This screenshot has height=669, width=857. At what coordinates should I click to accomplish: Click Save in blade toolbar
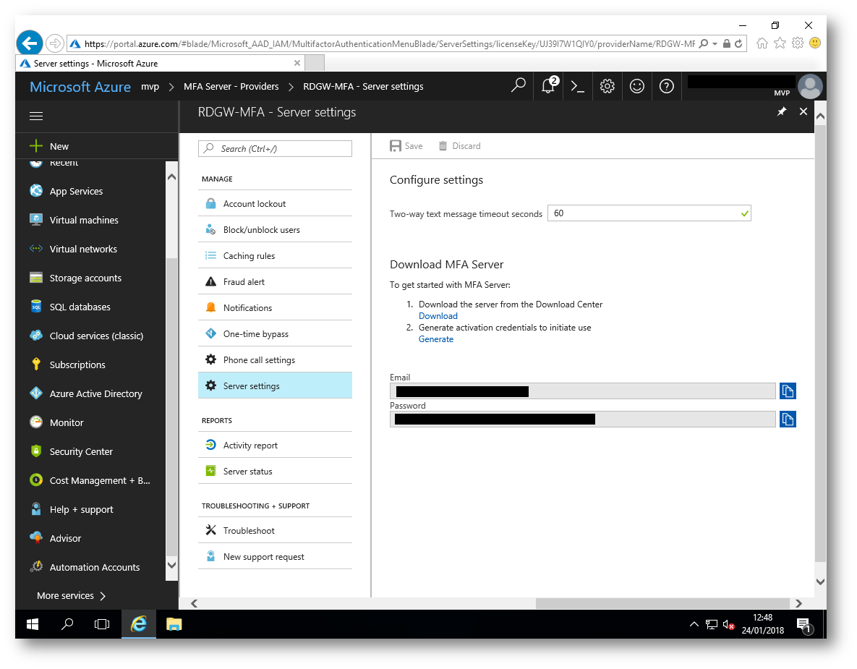coord(406,146)
